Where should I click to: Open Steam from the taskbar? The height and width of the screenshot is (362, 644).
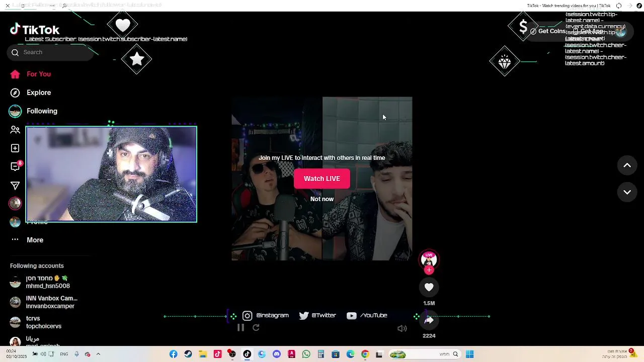188,354
